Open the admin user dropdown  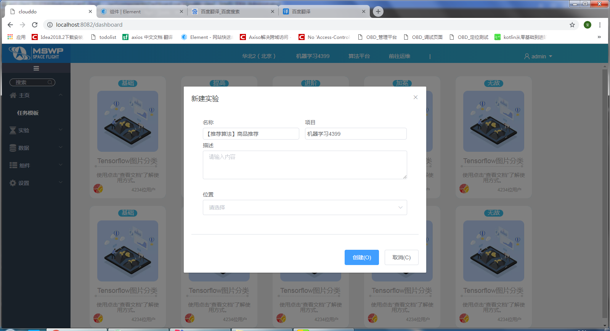(538, 56)
